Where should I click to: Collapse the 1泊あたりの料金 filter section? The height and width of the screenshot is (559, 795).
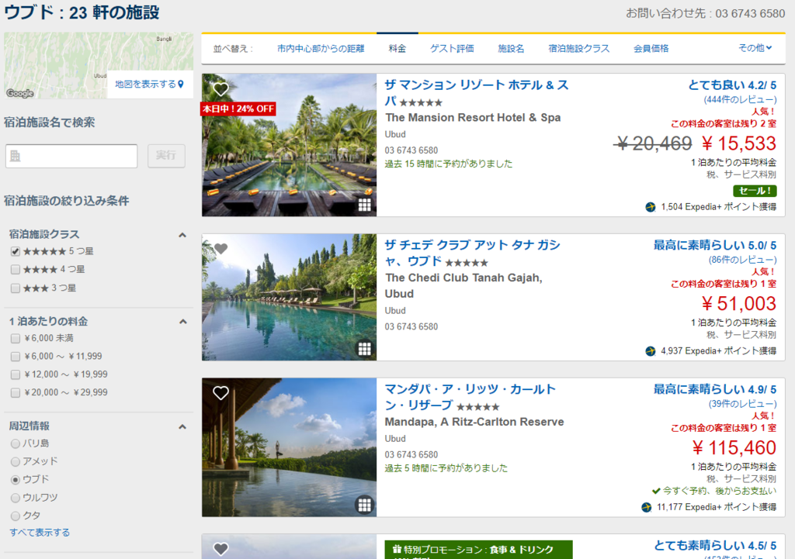182,322
